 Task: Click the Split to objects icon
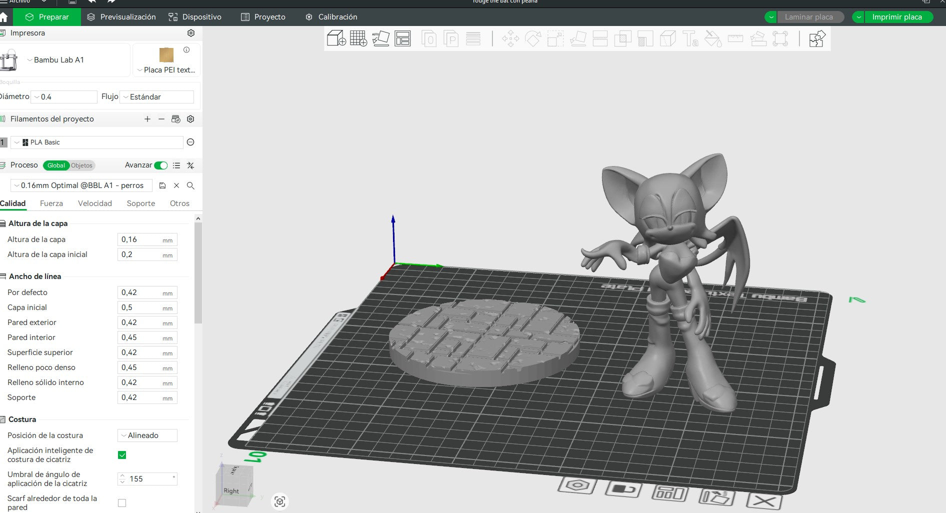tap(429, 38)
